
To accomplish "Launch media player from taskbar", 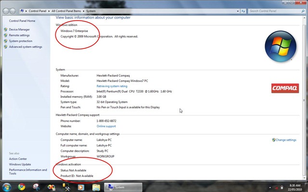I will [x=81, y=187].
